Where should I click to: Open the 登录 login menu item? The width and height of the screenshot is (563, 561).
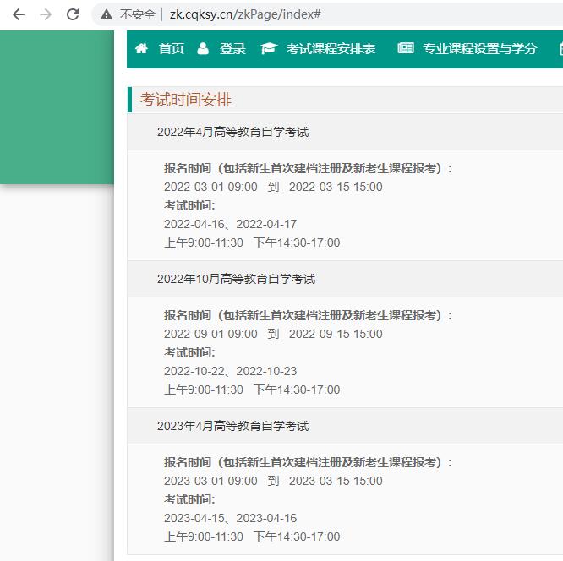232,48
